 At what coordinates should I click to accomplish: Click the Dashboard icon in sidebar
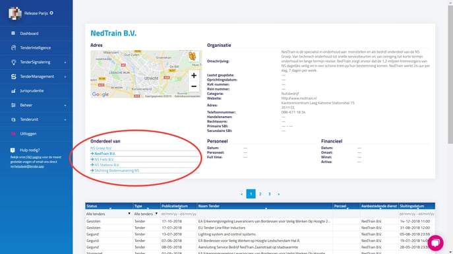pyautogui.click(x=13, y=33)
